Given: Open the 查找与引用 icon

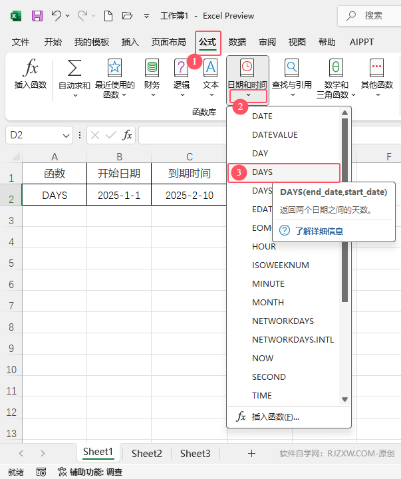Looking at the screenshot, I should pos(292,68).
